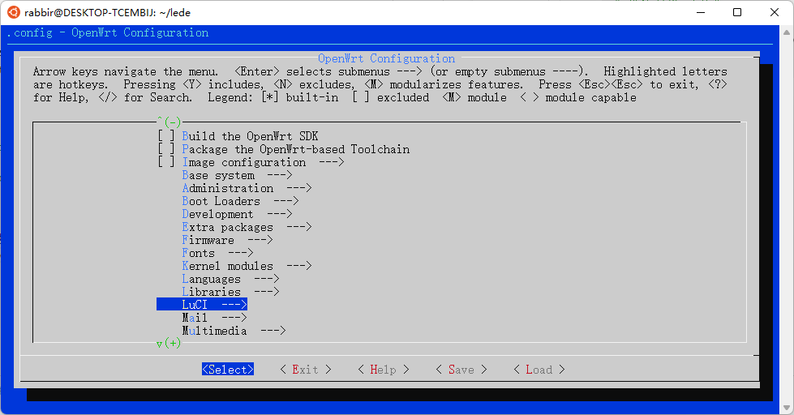Minimize the terminal window
The image size is (794, 415).
tap(701, 12)
